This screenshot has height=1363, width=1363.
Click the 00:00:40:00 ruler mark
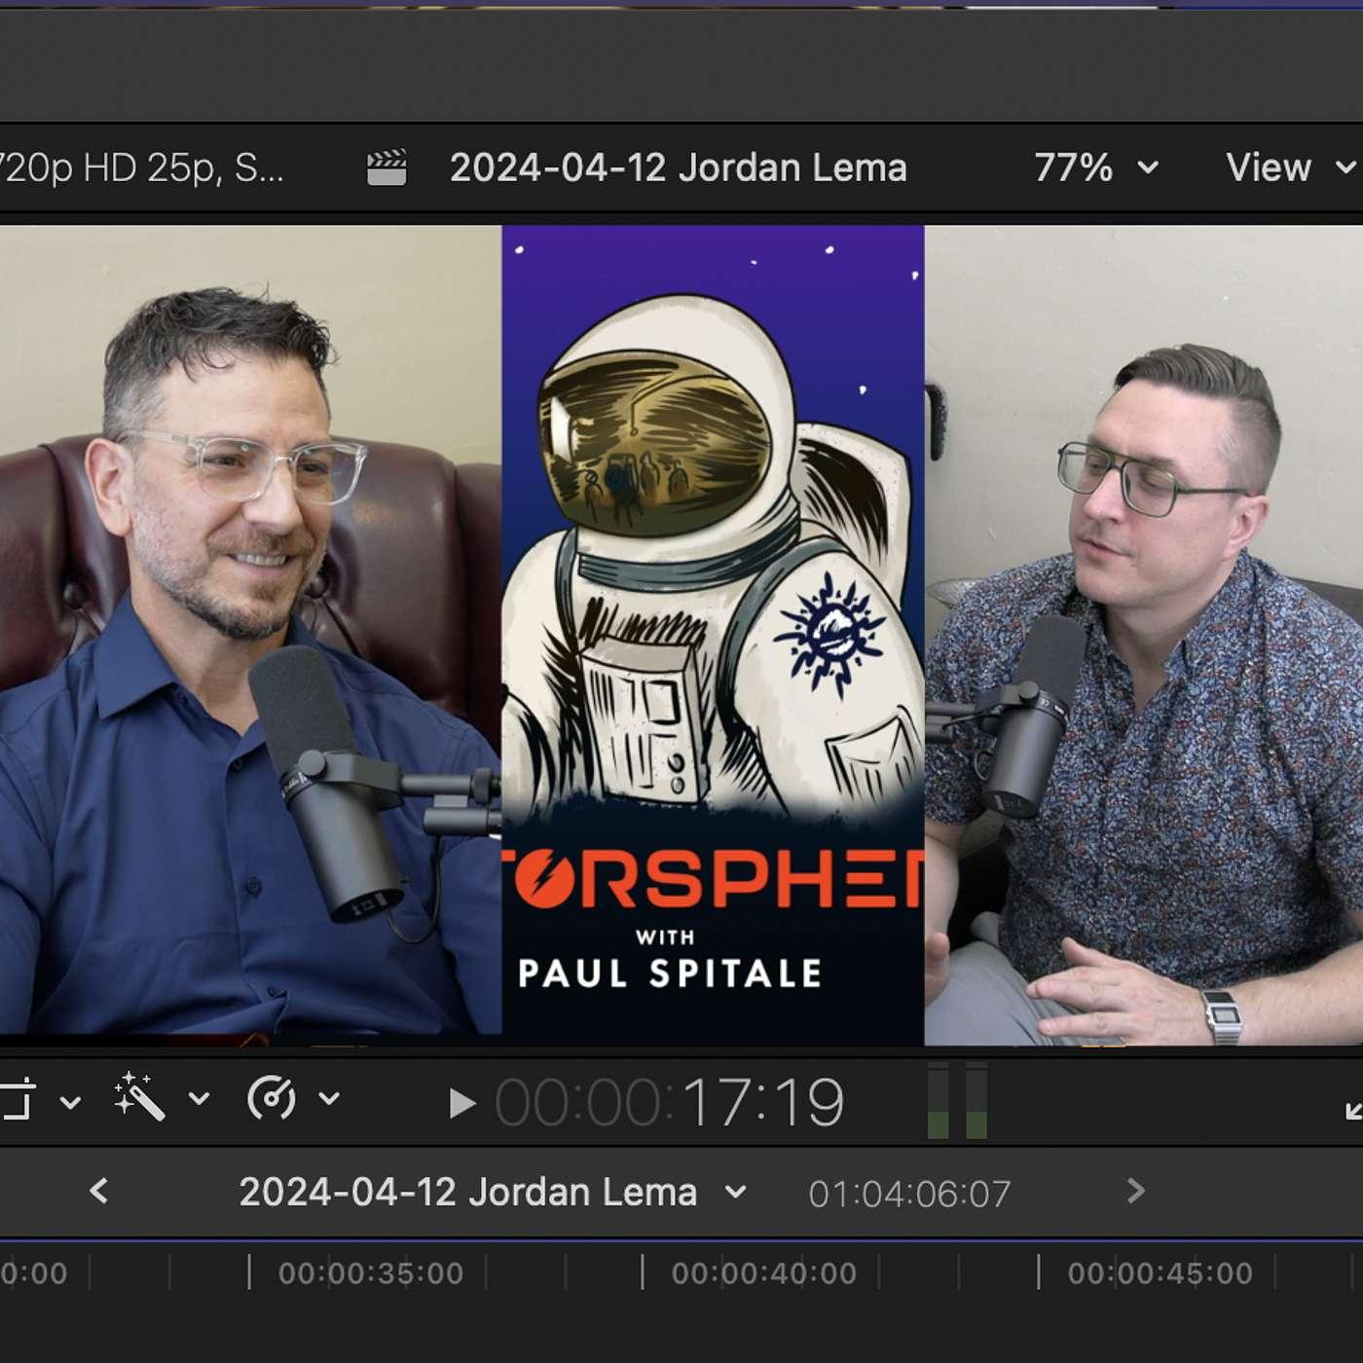(x=763, y=1273)
